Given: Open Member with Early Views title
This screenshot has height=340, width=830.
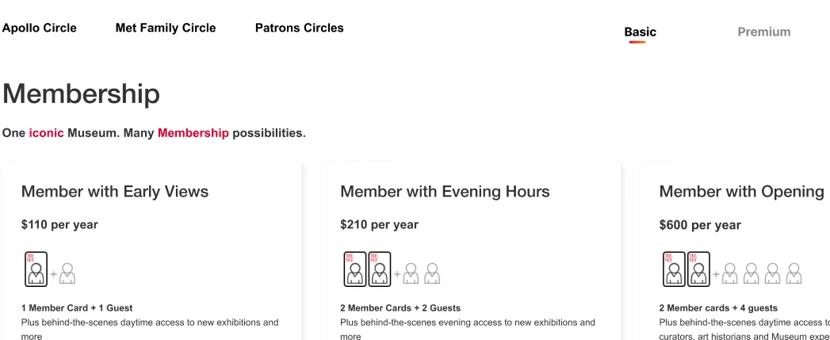Looking at the screenshot, I should coord(115,192).
